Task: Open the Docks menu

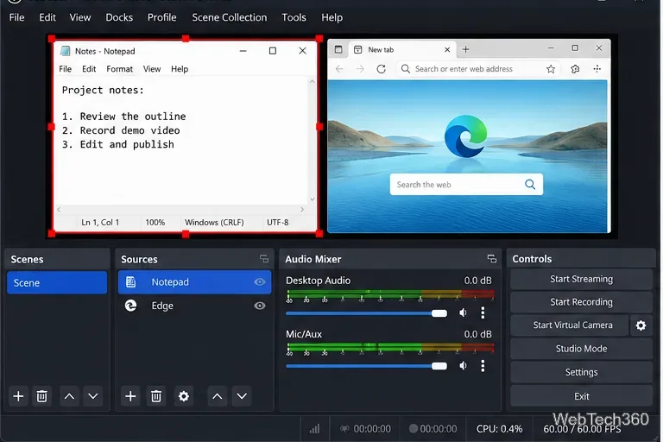Action: (x=119, y=17)
